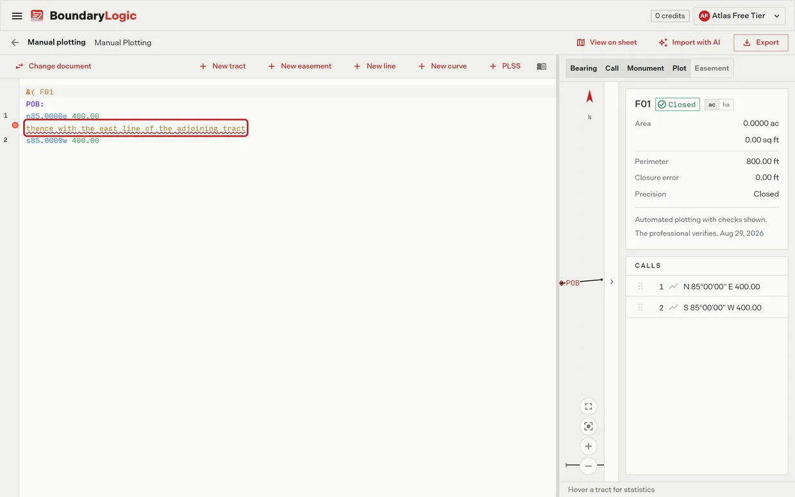Click the north arrow compass icon
795x497 pixels.
(590, 97)
